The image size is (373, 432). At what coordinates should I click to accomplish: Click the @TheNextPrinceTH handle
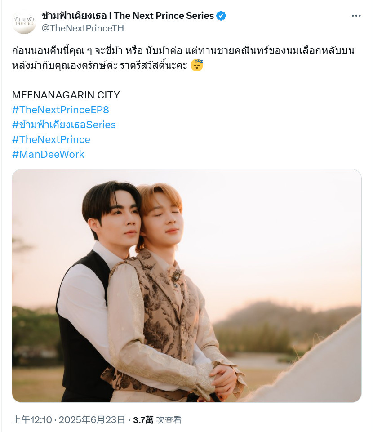[x=83, y=28]
